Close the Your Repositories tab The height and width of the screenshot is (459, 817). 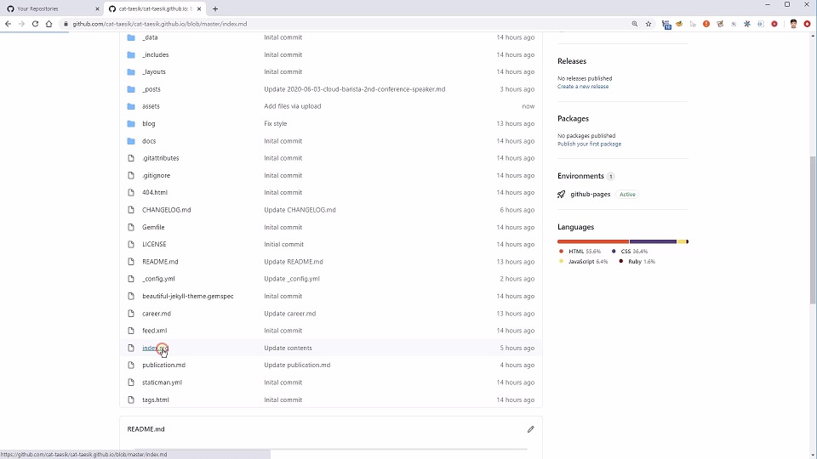pyautogui.click(x=97, y=8)
